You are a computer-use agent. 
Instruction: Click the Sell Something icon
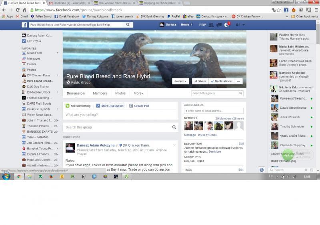click(x=68, y=106)
